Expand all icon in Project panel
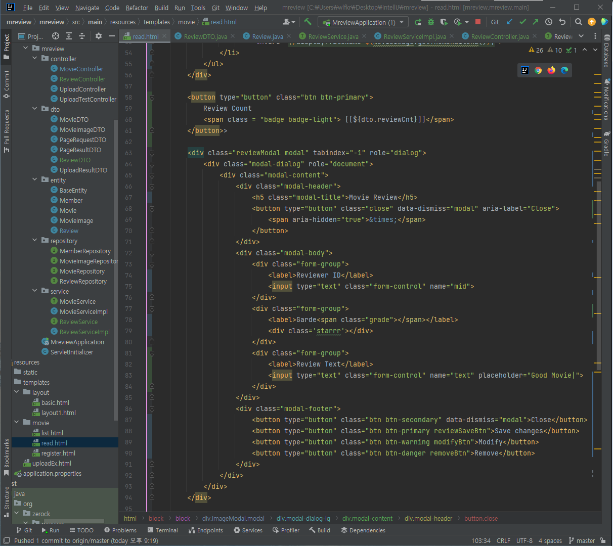 tap(69, 36)
